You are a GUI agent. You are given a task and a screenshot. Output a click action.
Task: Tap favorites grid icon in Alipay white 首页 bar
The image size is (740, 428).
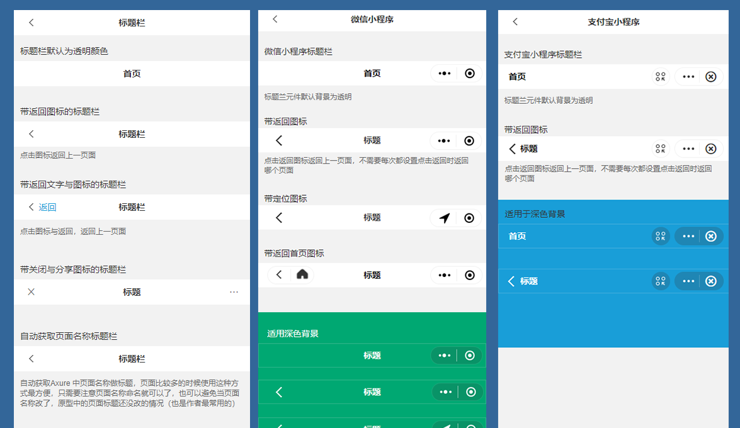click(660, 76)
